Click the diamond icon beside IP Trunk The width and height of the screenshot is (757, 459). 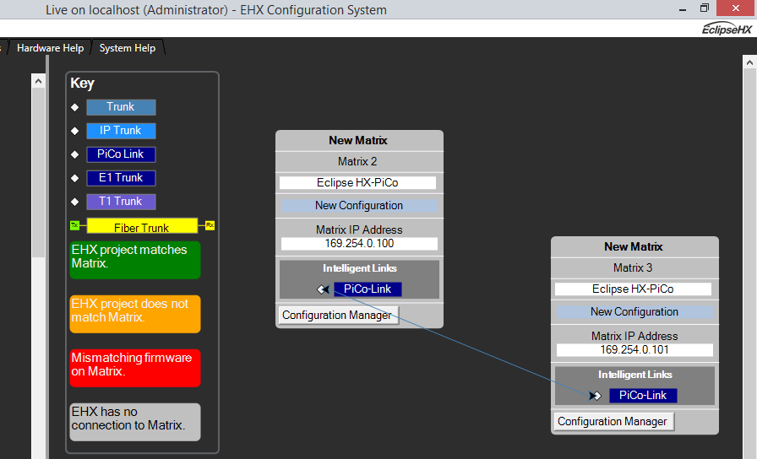[x=74, y=131]
